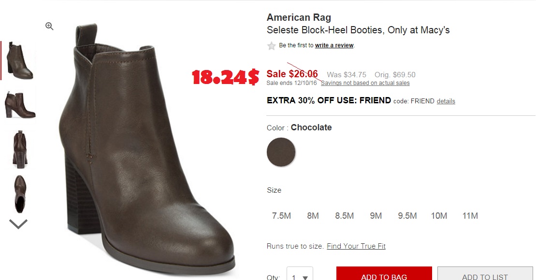The image size is (536, 280).
Task: Select size 9M
Action: (376, 216)
